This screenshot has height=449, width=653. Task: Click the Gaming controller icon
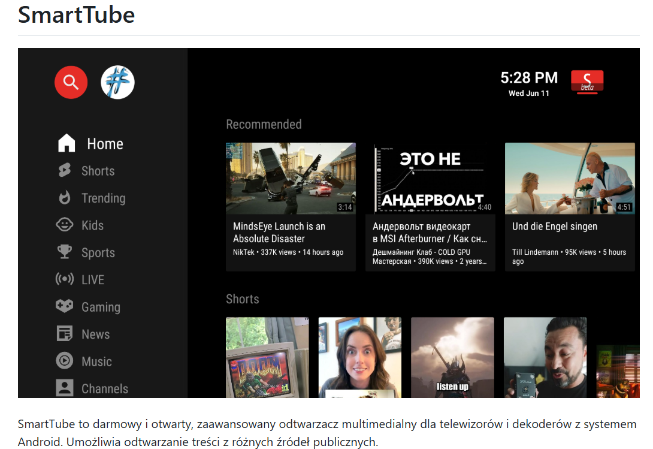coord(65,306)
